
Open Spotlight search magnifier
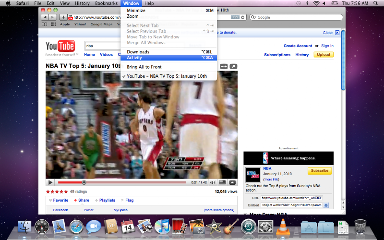pyautogui.click(x=375, y=3)
